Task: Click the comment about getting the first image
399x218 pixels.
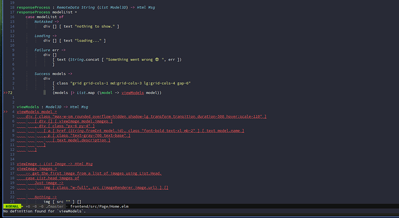Action: [x=94, y=173]
